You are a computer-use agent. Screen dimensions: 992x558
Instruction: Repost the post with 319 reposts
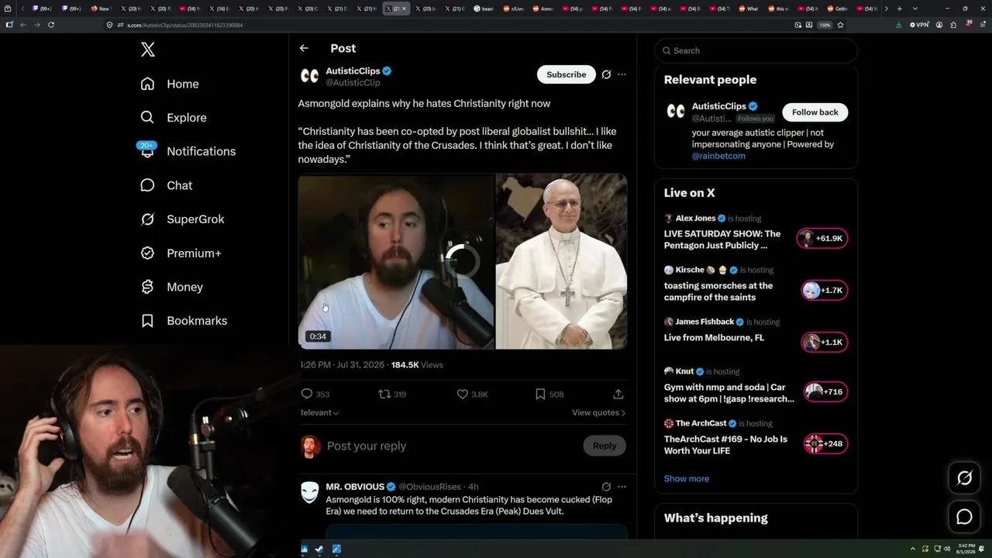click(392, 394)
